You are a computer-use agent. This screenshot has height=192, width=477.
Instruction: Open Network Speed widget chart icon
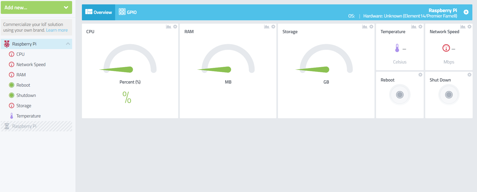point(463,27)
